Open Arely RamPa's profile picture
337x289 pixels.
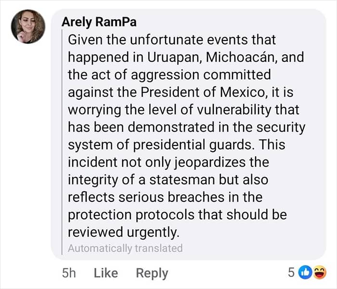point(28,26)
